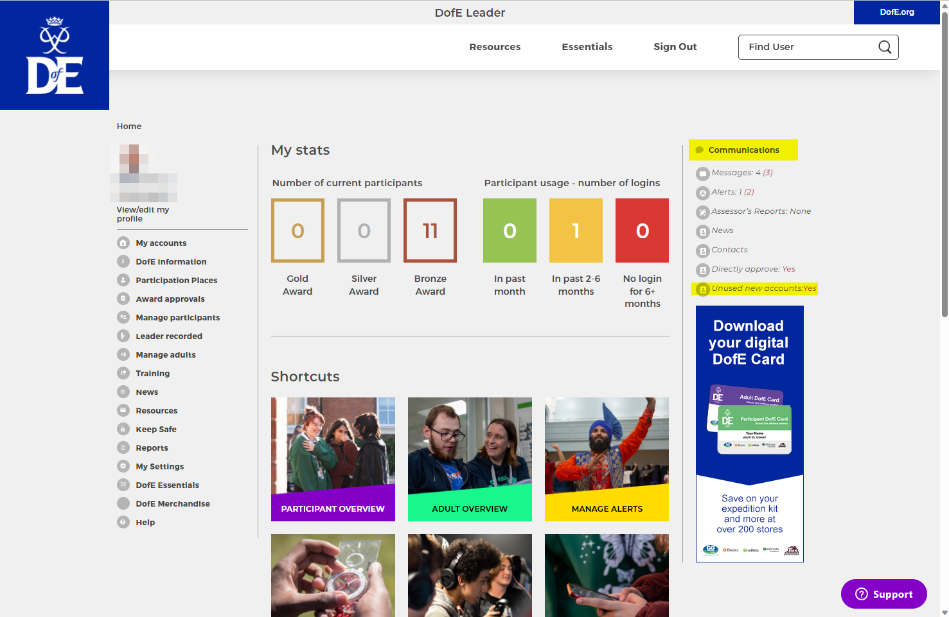Image resolution: width=949 pixels, height=617 pixels.
Task: Open Messages: 4 (3) link
Action: pyautogui.click(x=742, y=173)
